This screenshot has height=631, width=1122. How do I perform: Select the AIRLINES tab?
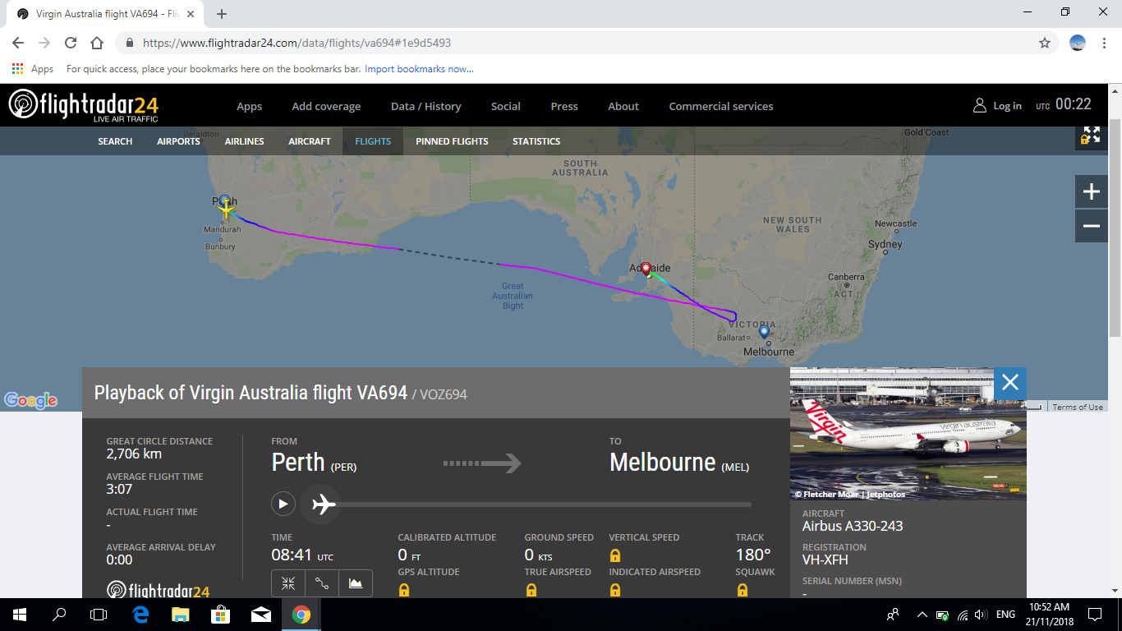point(245,141)
